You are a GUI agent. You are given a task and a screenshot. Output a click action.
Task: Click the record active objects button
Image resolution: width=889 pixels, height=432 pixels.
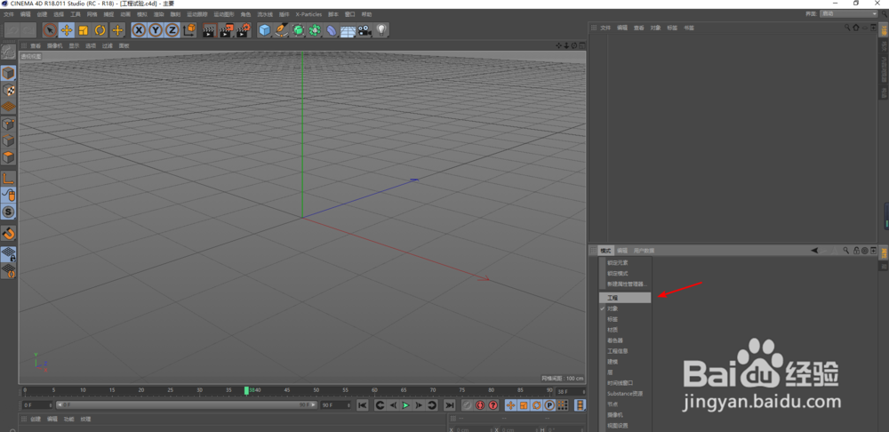pyautogui.click(x=468, y=405)
